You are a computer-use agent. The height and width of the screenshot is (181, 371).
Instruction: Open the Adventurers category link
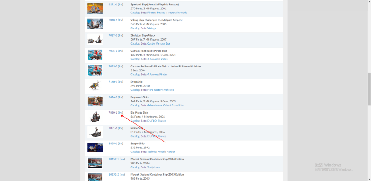[154, 105]
